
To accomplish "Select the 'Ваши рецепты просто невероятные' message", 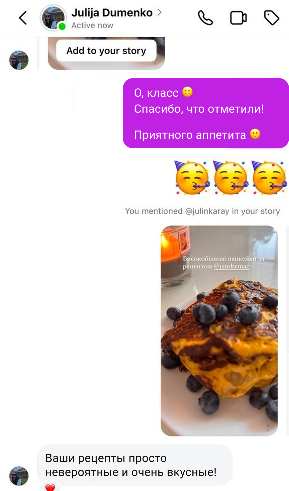I will click(135, 465).
